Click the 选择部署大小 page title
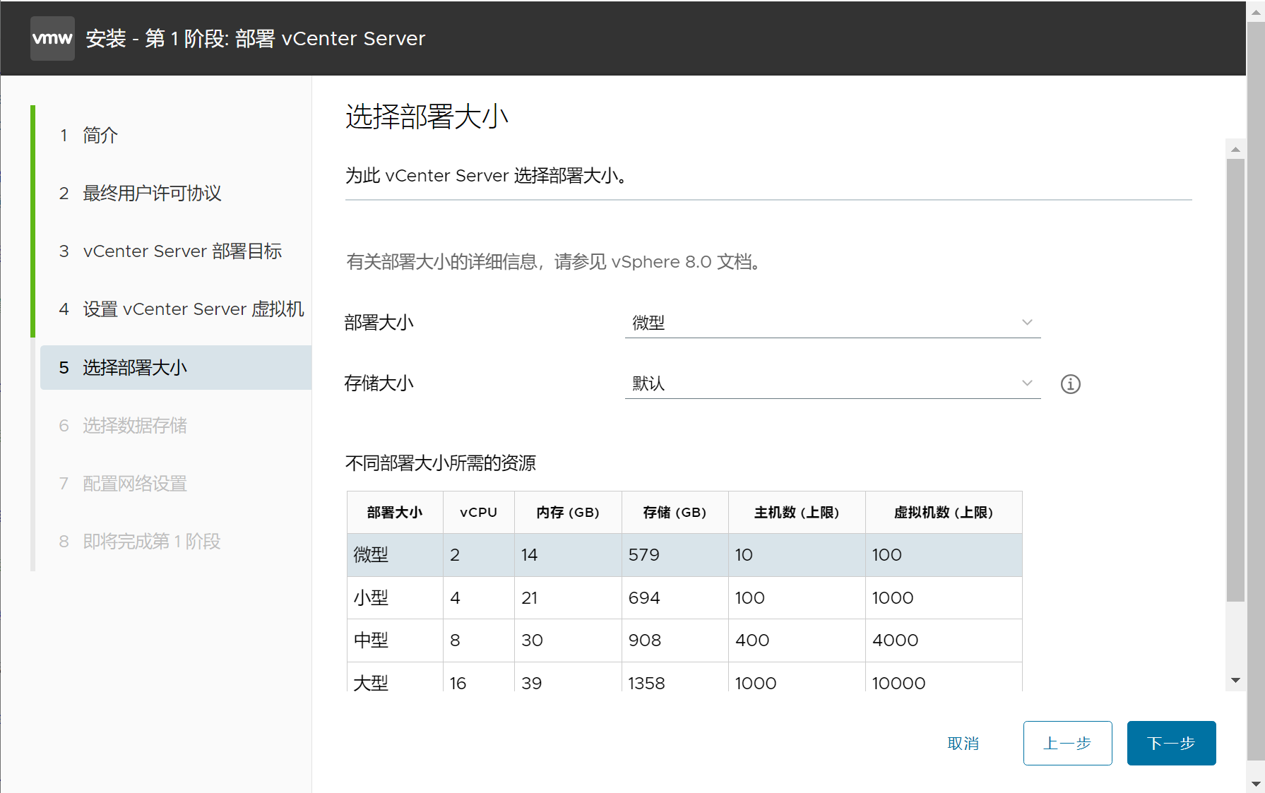This screenshot has width=1265, height=793. 427,117
